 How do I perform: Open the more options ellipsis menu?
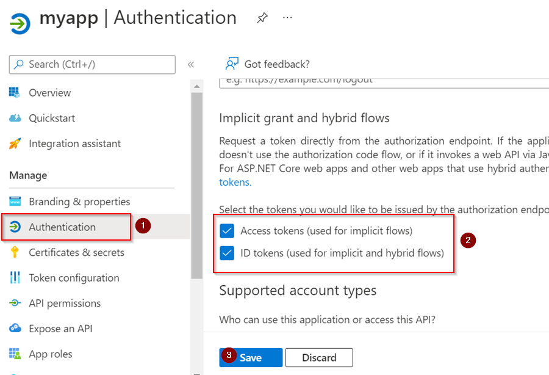click(287, 17)
